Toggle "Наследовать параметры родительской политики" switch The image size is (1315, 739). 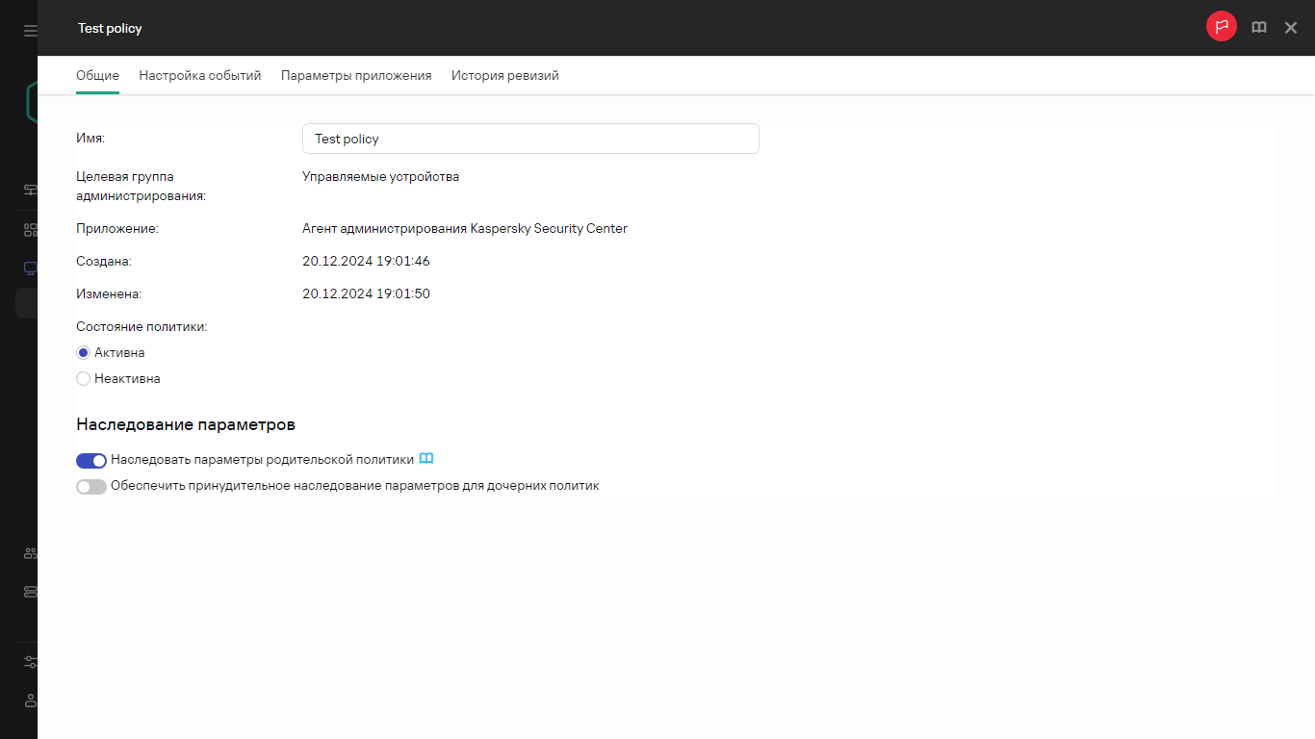click(x=91, y=461)
